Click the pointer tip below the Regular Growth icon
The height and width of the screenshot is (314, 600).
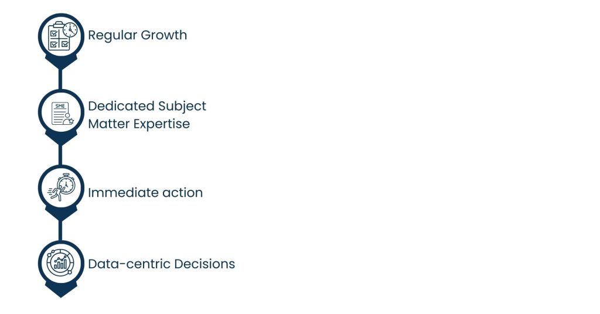[x=60, y=65]
